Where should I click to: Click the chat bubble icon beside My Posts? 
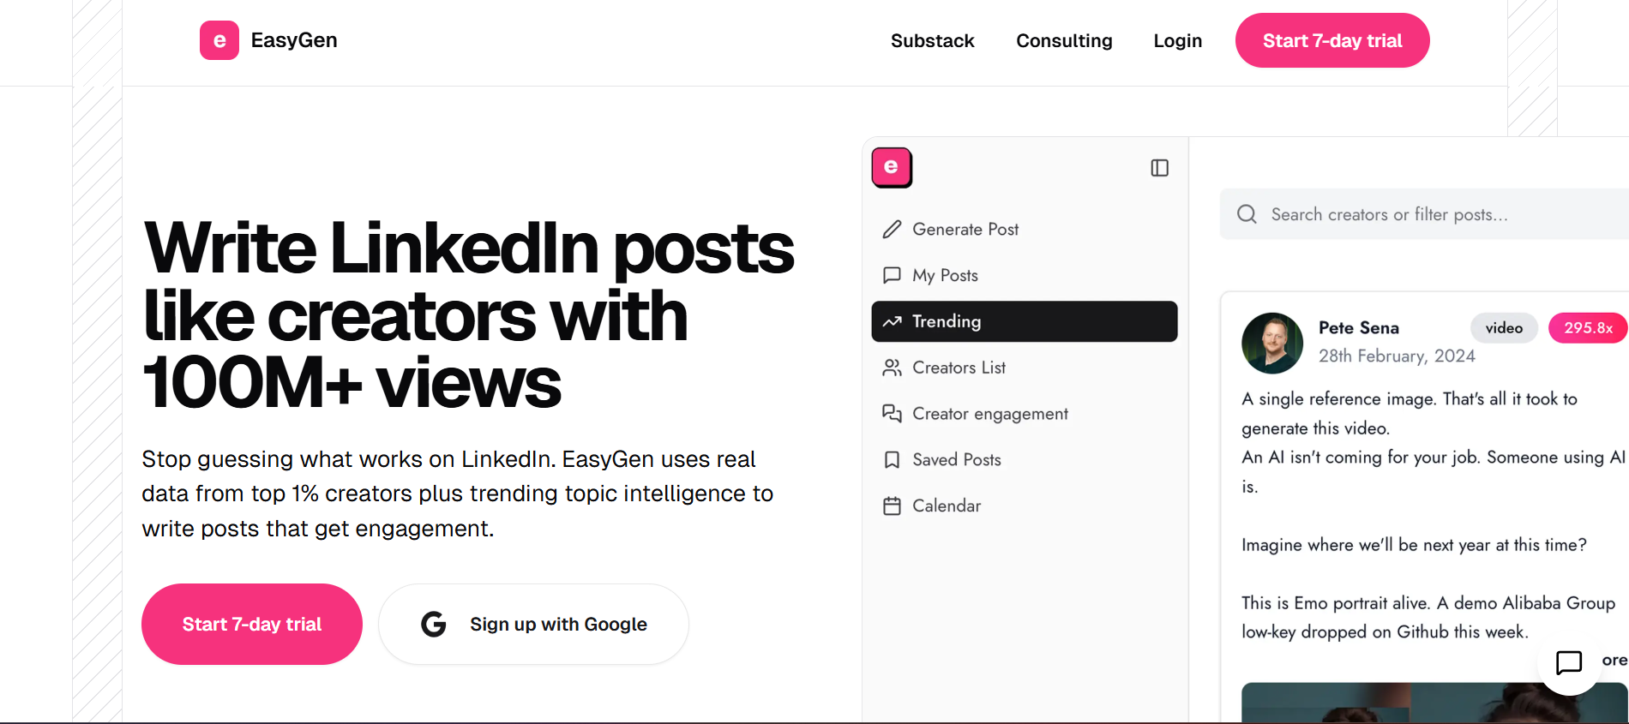(x=892, y=275)
